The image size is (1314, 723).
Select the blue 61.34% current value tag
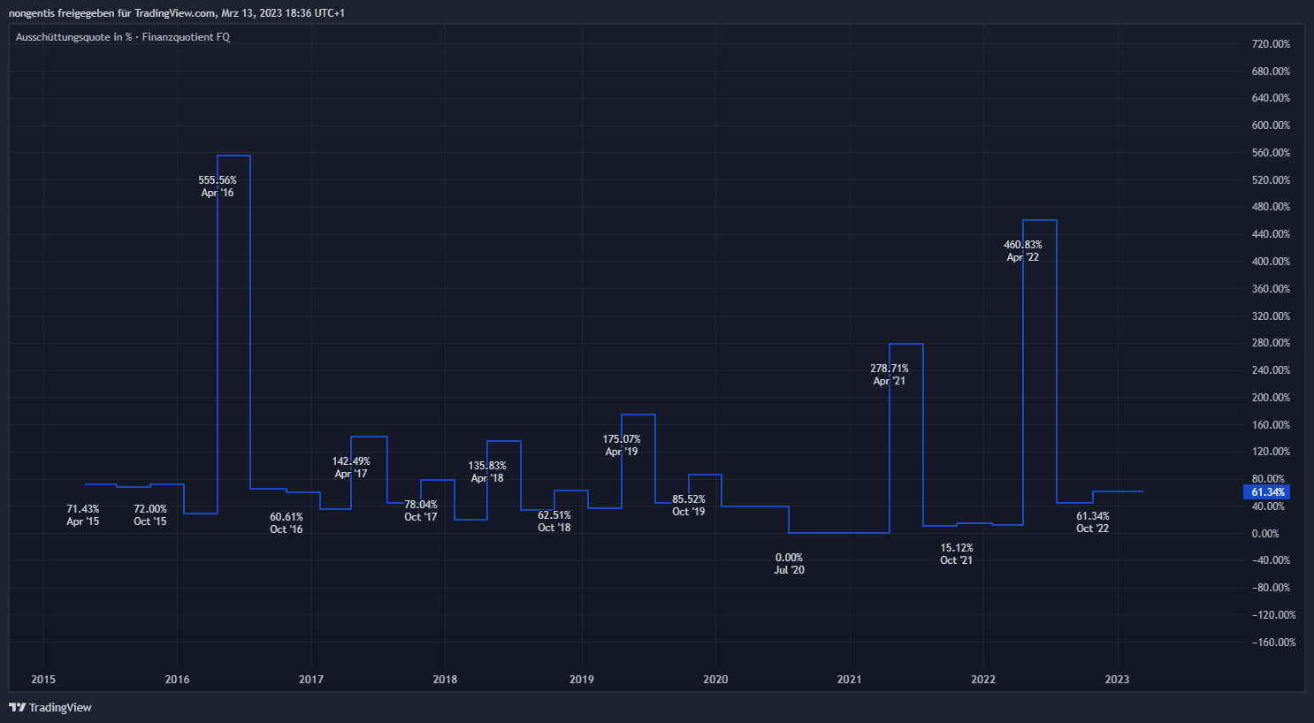pyautogui.click(x=1267, y=492)
